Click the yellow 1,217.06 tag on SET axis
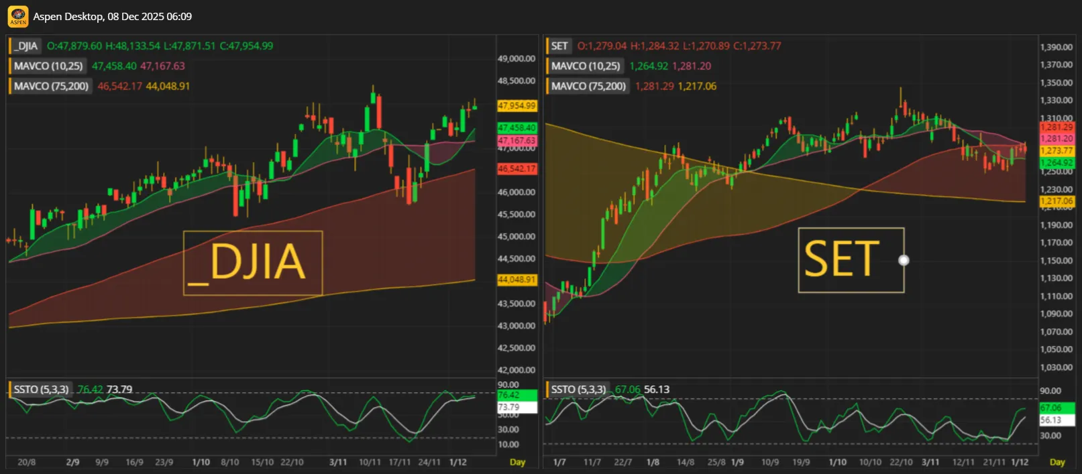1082x474 pixels. pyautogui.click(x=1057, y=201)
